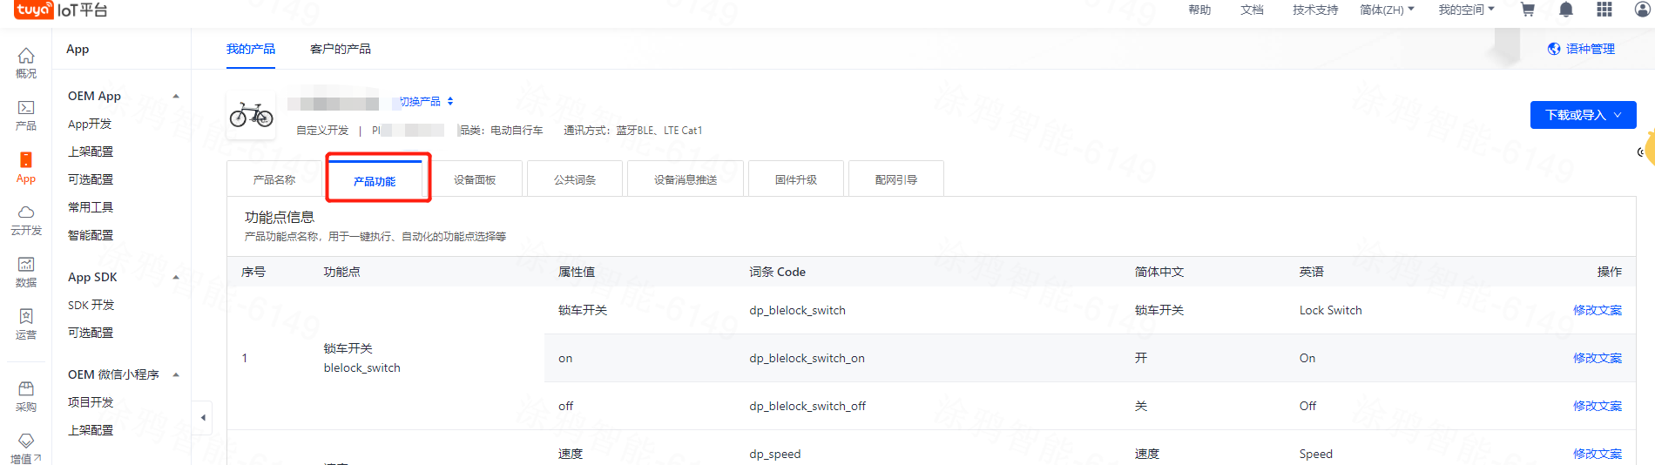Click the dp_blelock_switch_on code cell

(807, 358)
